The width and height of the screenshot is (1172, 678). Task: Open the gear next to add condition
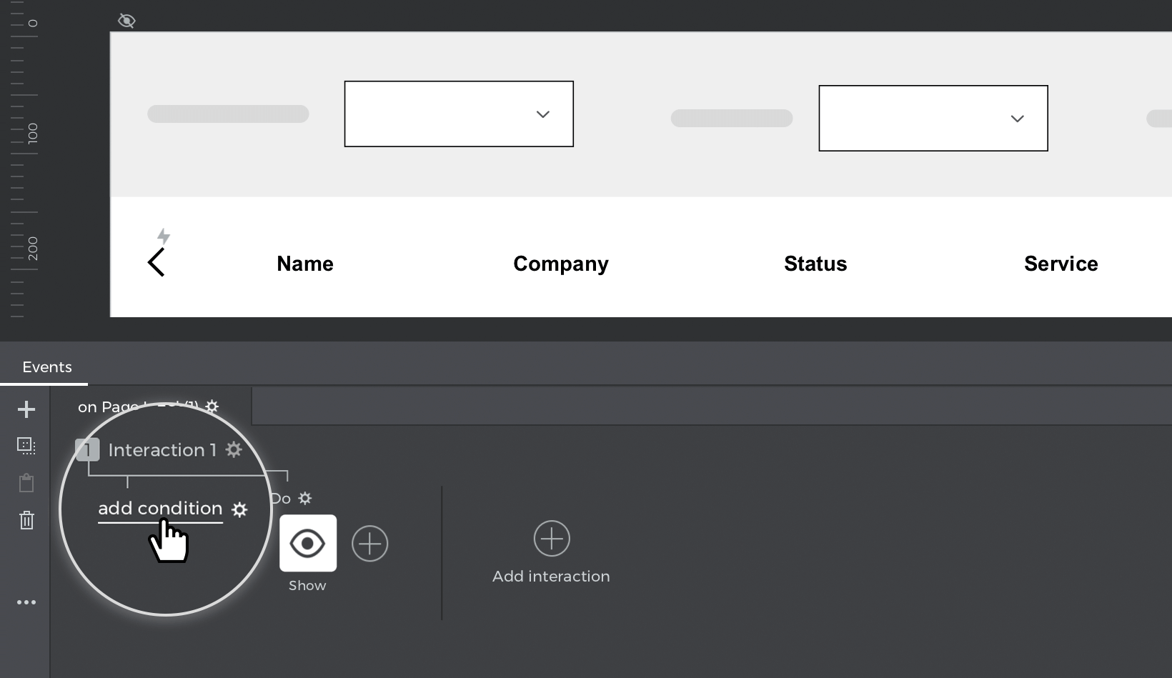tap(239, 509)
